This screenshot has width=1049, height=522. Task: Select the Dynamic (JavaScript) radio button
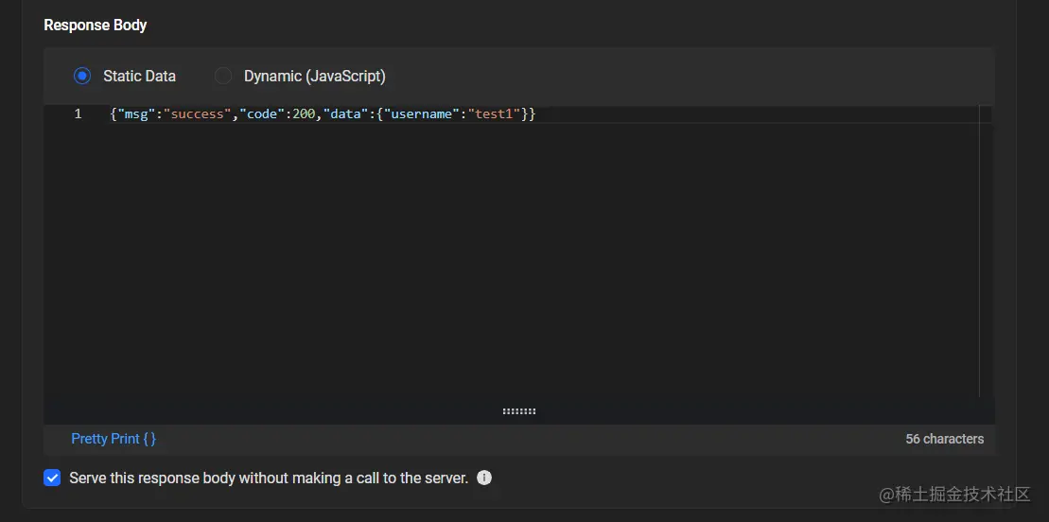[223, 76]
